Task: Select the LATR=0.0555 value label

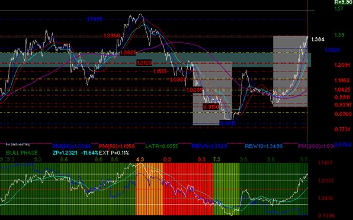Action: click(162, 146)
